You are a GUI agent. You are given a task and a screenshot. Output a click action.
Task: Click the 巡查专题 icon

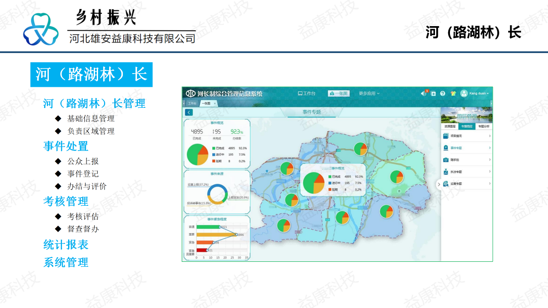tap(446, 184)
